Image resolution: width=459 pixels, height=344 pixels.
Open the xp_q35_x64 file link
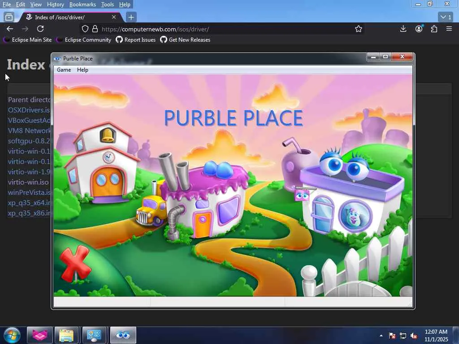[29, 203]
